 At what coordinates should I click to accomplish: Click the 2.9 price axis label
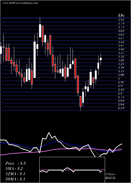[x=120, y=86]
